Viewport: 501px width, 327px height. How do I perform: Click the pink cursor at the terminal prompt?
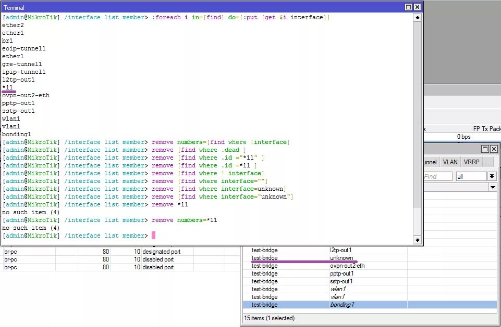[153, 236]
